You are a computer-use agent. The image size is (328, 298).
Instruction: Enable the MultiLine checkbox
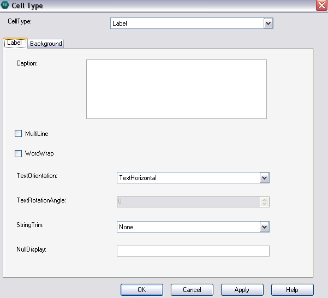(x=18, y=133)
